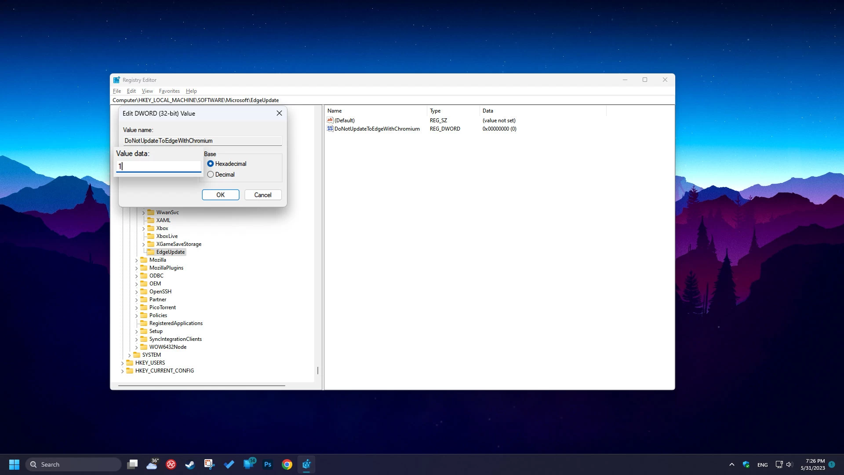Open the clock and date flyout
Viewport: 844px width, 475px height.
(813, 464)
